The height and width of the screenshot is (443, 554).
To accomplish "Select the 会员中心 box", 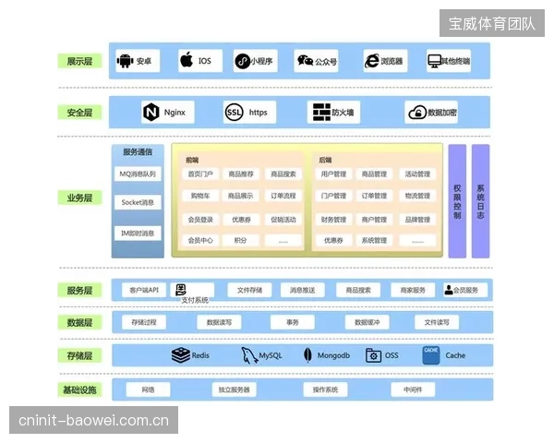I will coord(200,240).
